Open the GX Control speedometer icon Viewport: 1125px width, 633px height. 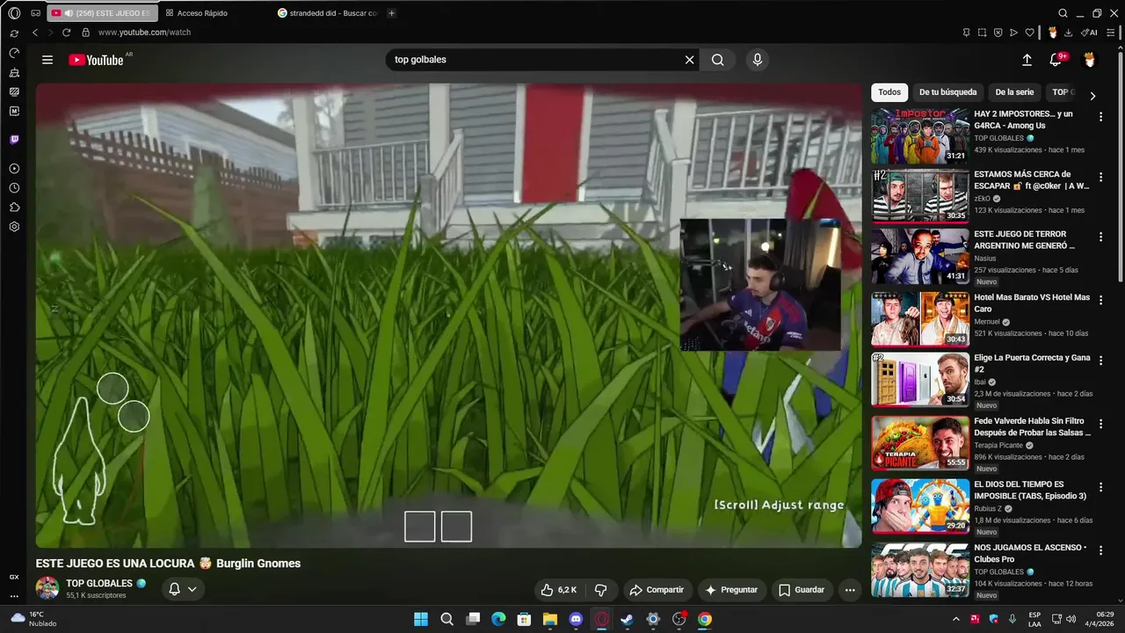click(14, 53)
